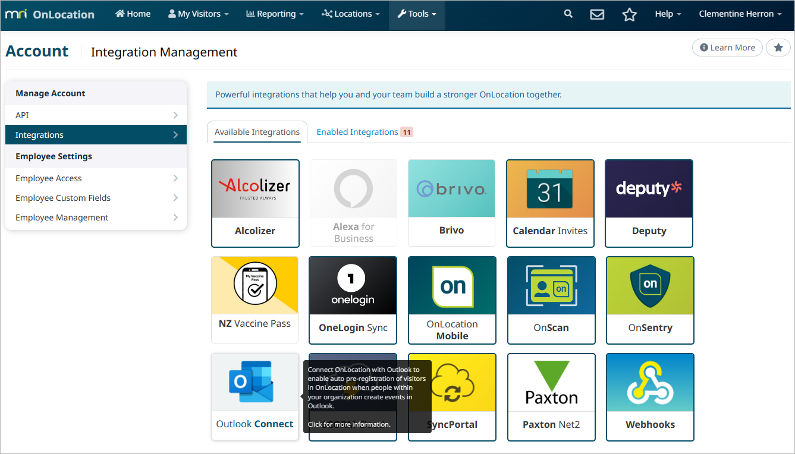Open the Alexa for Business integration tile

[x=353, y=203]
